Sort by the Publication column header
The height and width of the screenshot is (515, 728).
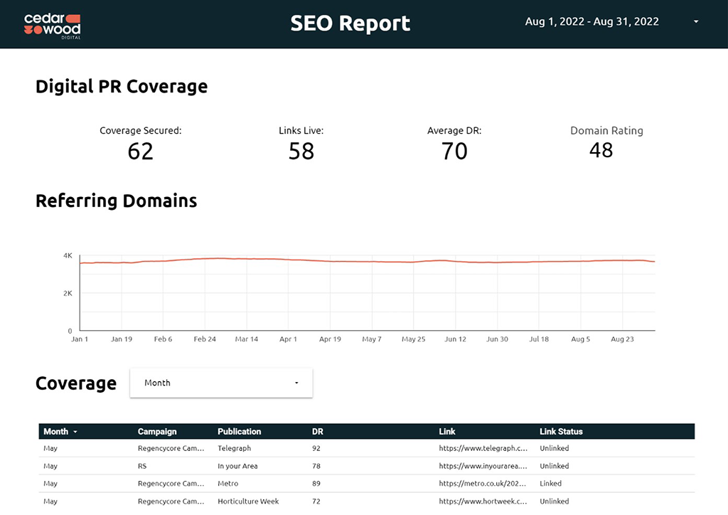pyautogui.click(x=239, y=431)
